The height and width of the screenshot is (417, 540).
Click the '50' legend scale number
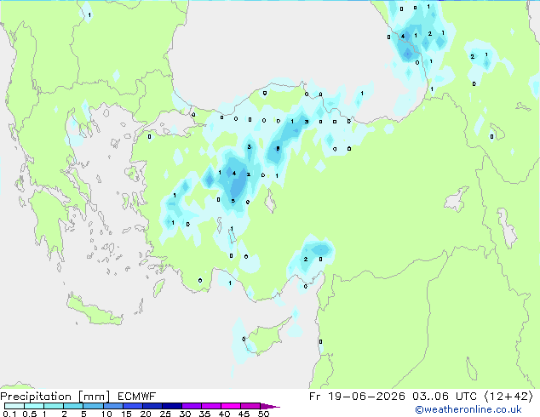[263, 414]
